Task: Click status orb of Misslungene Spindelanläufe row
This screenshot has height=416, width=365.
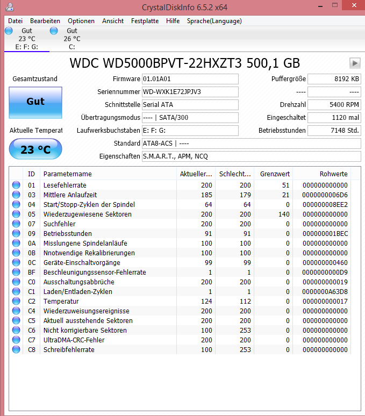Action: 16,243
